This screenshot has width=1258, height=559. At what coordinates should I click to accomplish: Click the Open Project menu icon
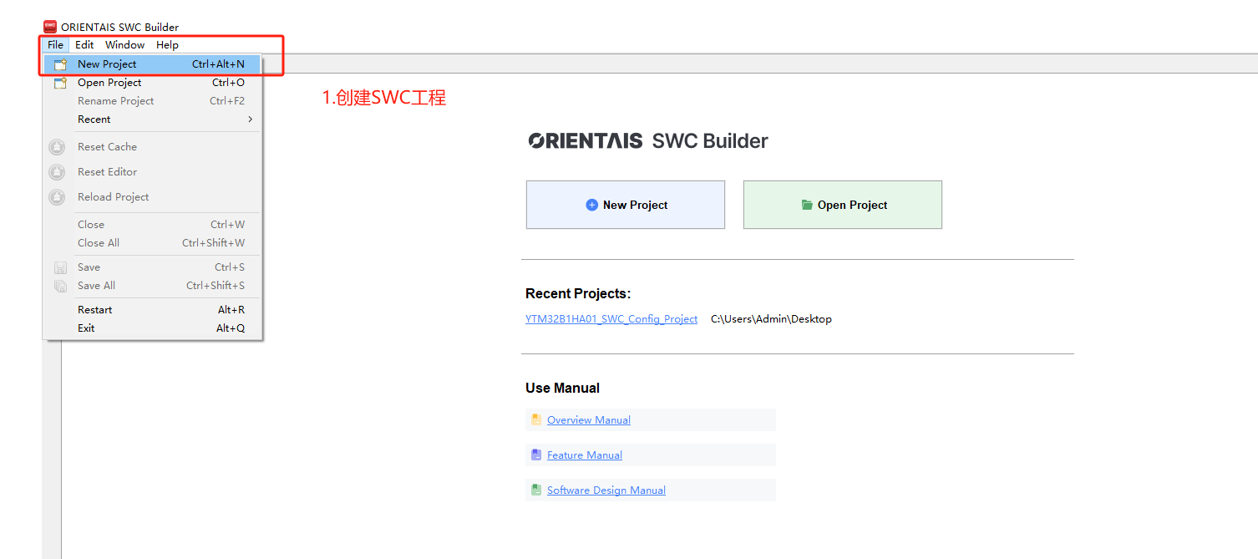(x=59, y=83)
